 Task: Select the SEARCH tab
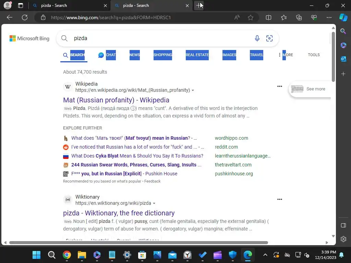[x=74, y=55]
